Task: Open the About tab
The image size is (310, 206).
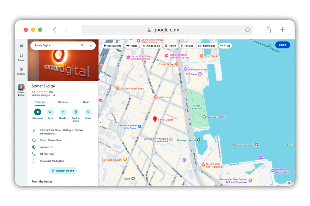Action: 86,102
